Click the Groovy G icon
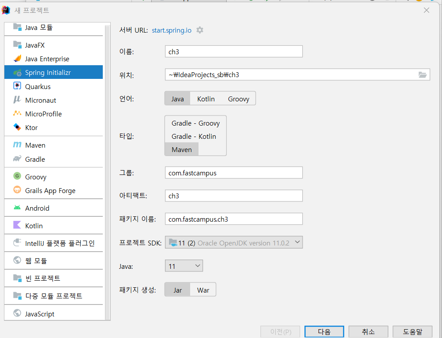The width and height of the screenshot is (442, 338). coord(17,176)
